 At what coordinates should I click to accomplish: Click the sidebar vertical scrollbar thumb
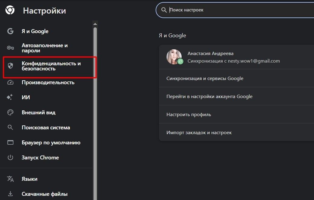coord(95,114)
